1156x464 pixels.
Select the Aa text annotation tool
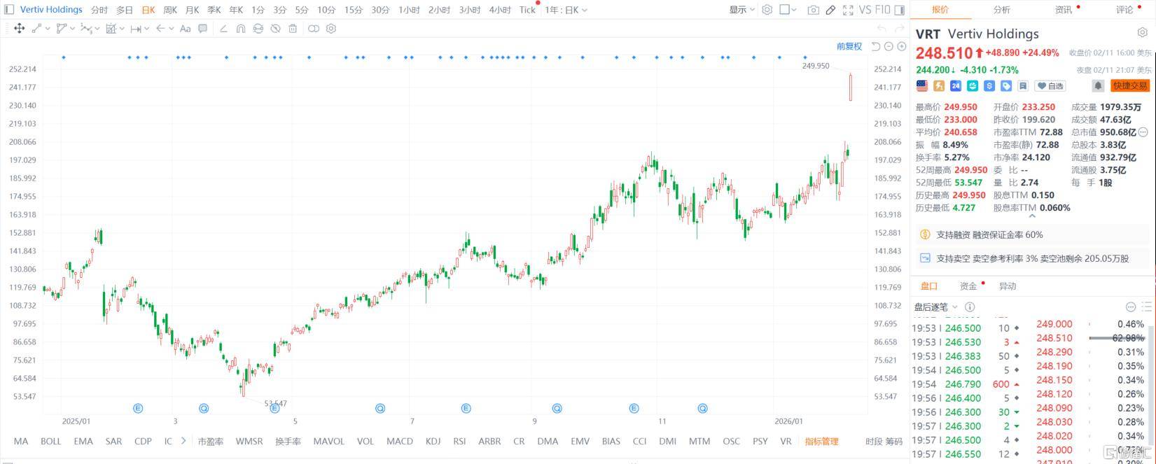click(x=185, y=29)
